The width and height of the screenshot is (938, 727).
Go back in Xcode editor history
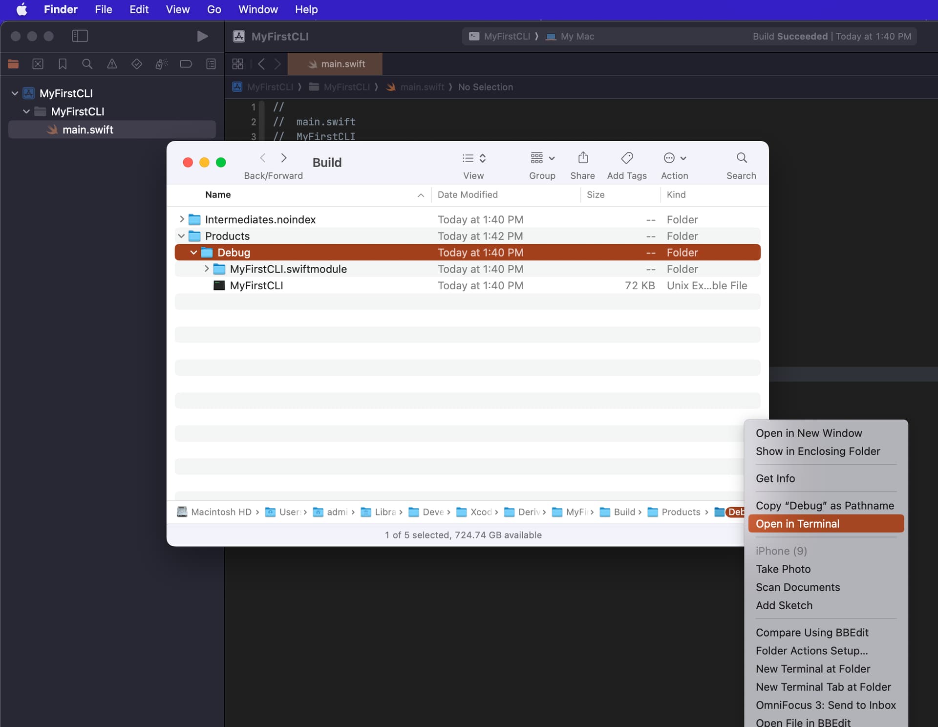tap(261, 64)
